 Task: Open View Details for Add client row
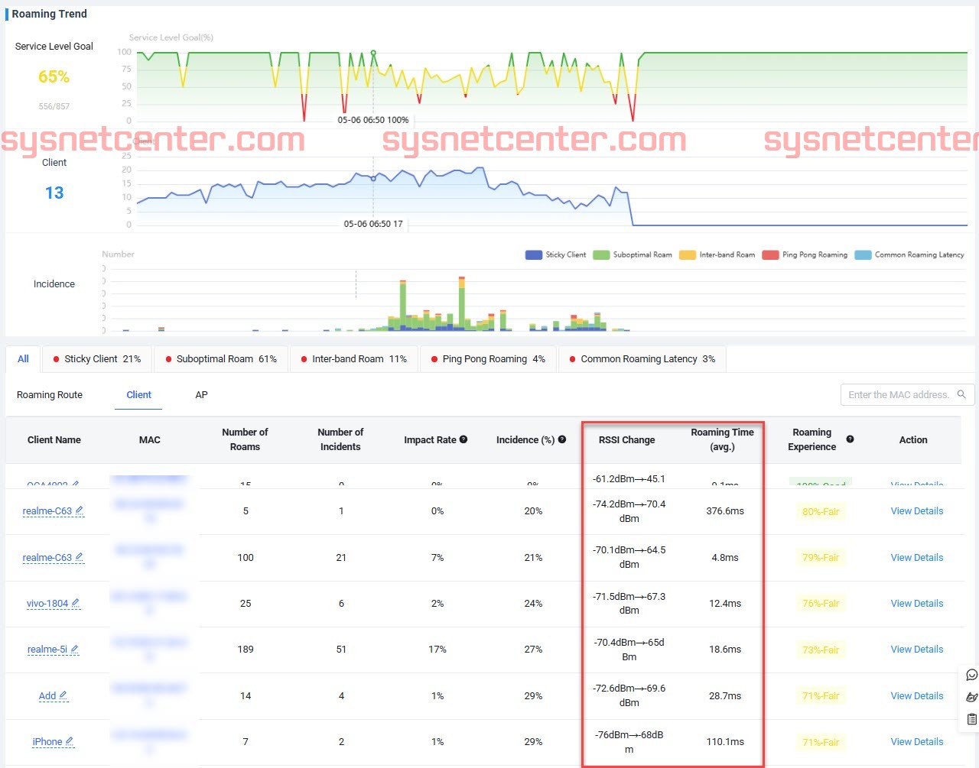click(916, 695)
